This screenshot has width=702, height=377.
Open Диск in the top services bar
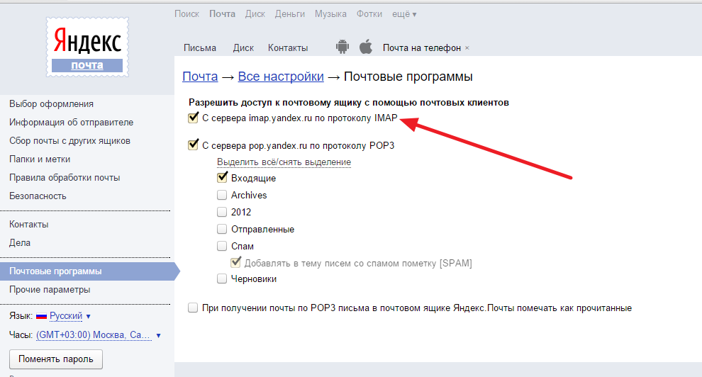pos(255,14)
